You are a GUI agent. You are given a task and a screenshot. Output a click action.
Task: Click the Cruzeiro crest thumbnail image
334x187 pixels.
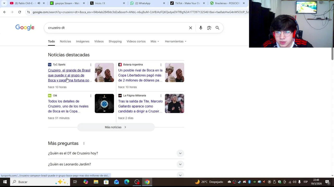click(104, 103)
